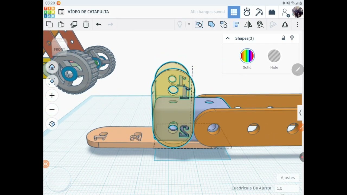The width and height of the screenshot is (347, 195).
Task: Switch to Bricks mode
Action: [272, 12]
